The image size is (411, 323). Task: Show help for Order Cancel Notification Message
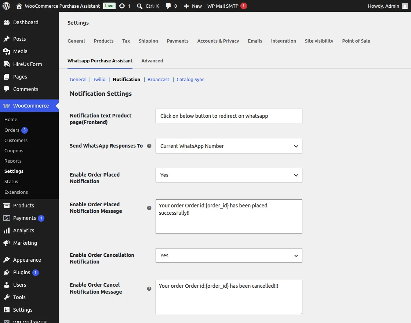click(x=149, y=288)
